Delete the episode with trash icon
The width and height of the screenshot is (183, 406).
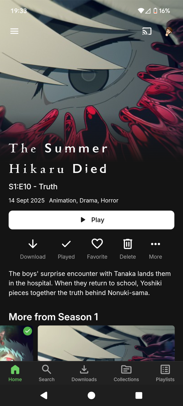tap(128, 249)
